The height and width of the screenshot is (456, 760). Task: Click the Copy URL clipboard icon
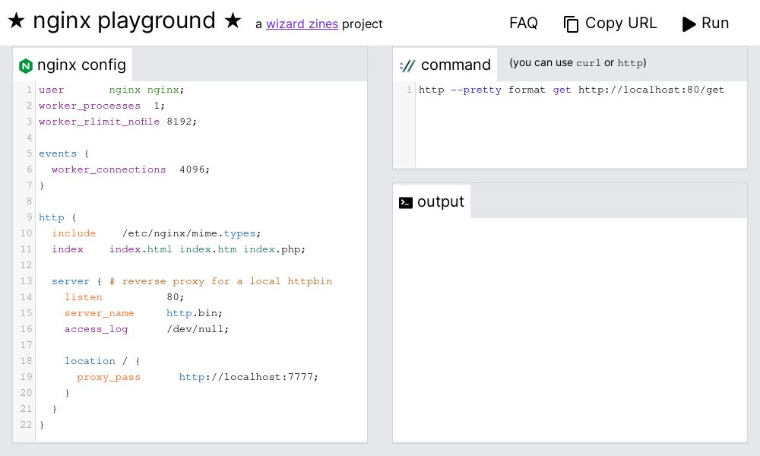tap(571, 24)
